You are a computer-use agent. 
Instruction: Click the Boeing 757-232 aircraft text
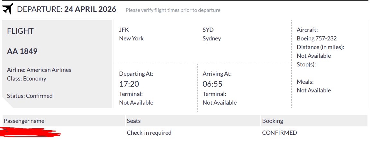[x=317, y=38]
